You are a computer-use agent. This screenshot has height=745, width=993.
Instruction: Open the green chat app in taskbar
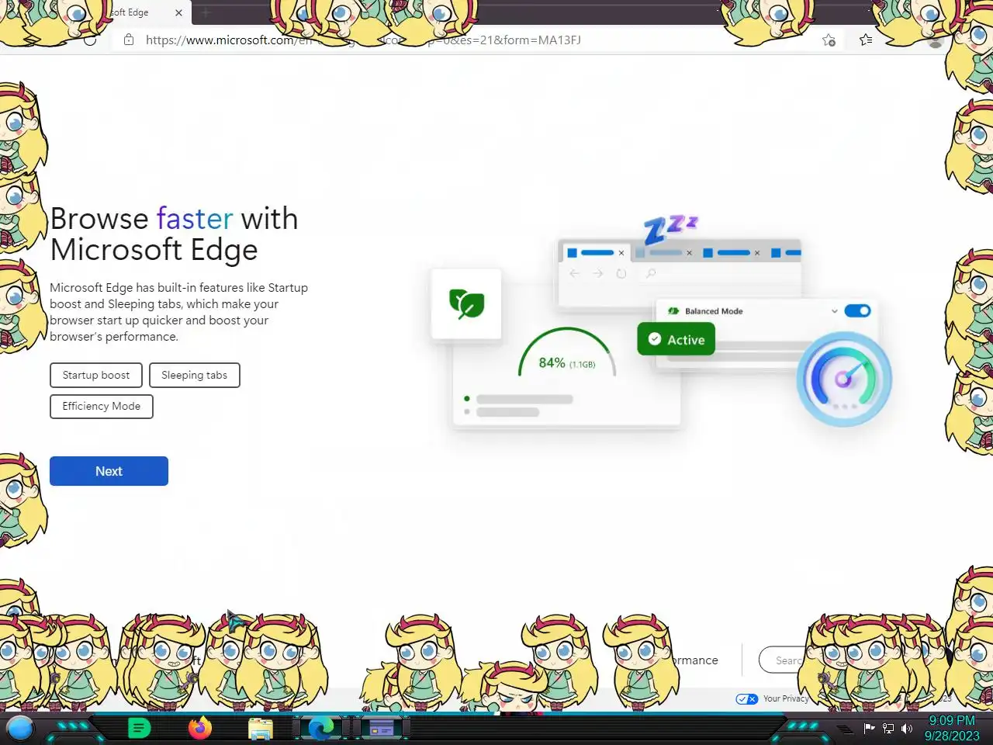click(139, 728)
